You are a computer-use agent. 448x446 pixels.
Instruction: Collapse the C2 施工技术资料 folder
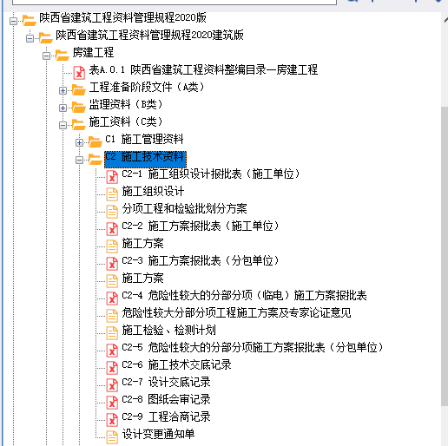coord(79,160)
